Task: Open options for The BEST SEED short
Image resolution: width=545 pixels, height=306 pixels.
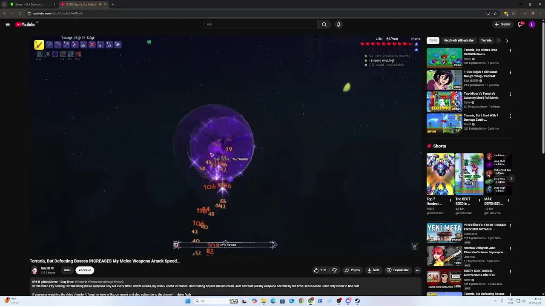Action: click(479, 201)
